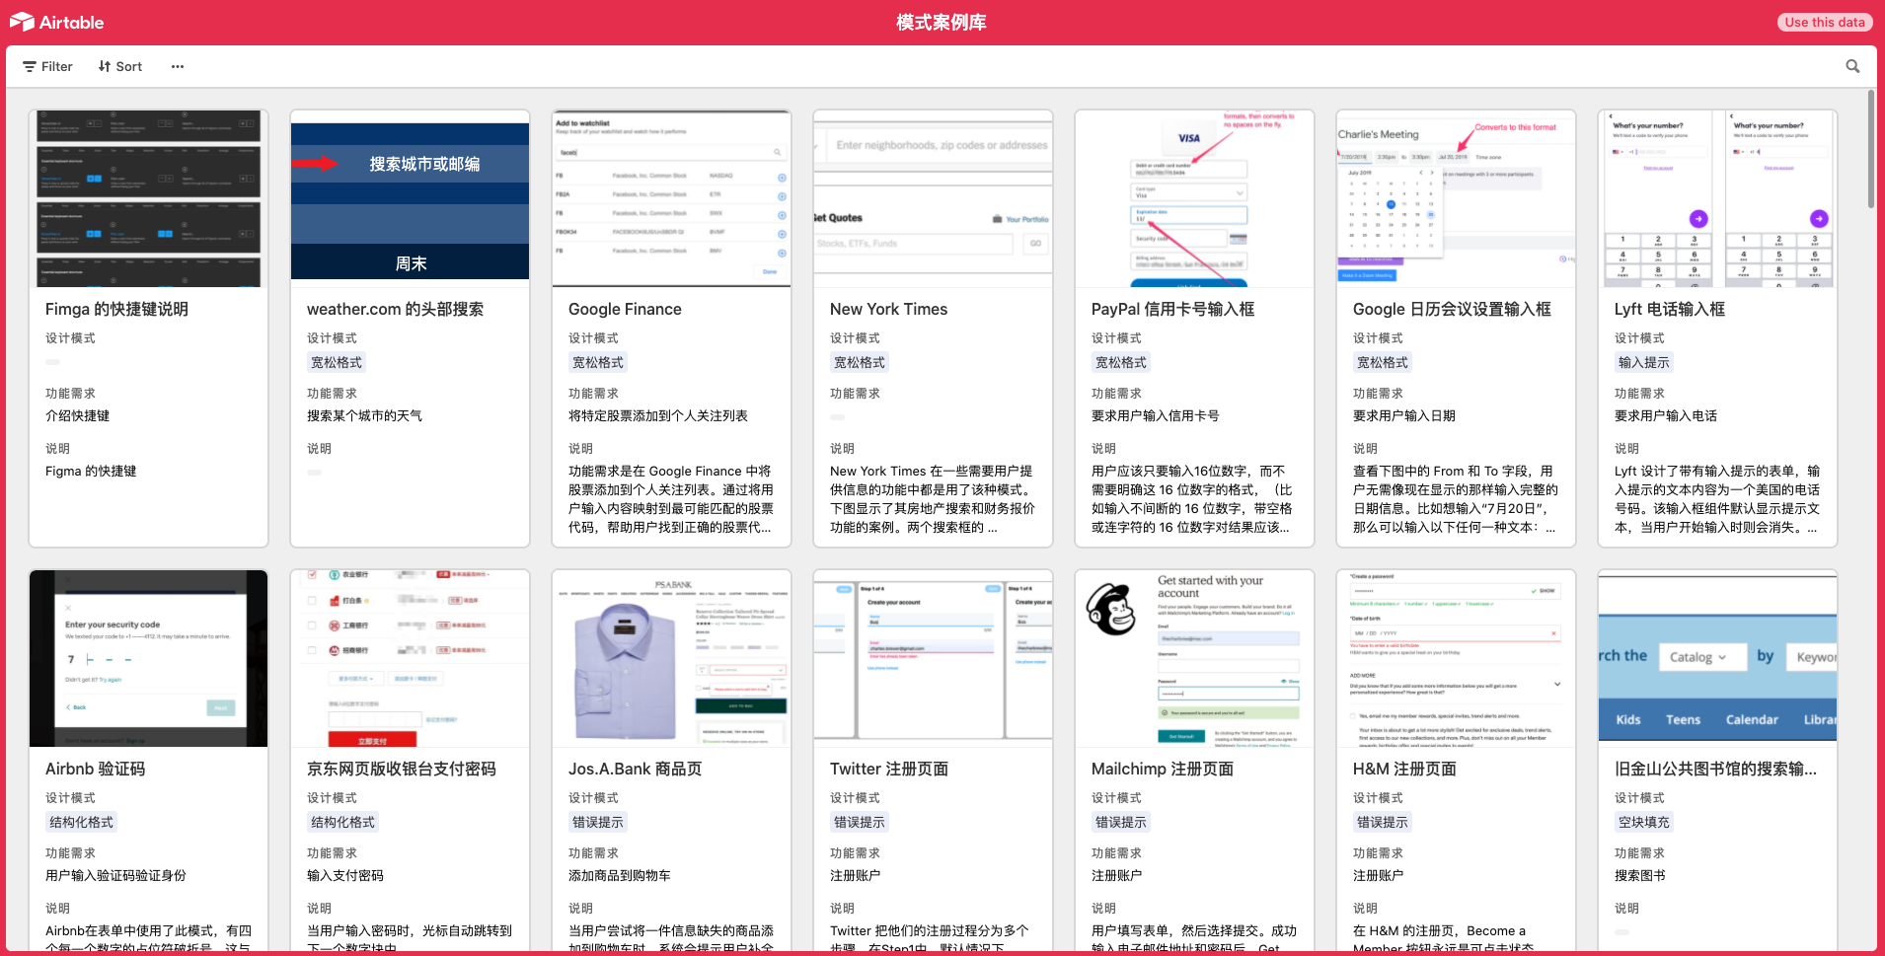Open the San Francisco library search thumbnail
The image size is (1885, 956).
pyautogui.click(x=1717, y=658)
